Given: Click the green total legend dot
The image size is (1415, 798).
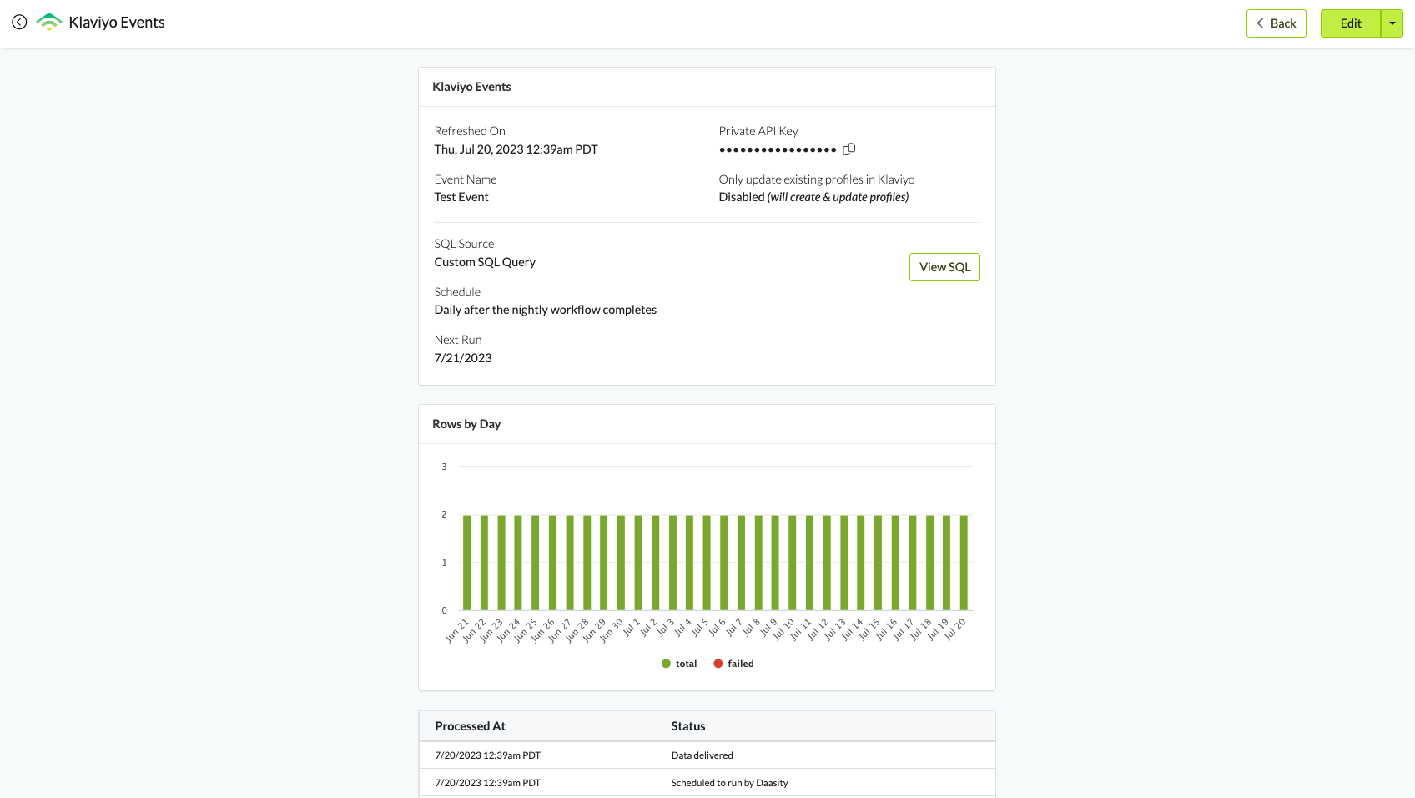Looking at the screenshot, I should [666, 664].
